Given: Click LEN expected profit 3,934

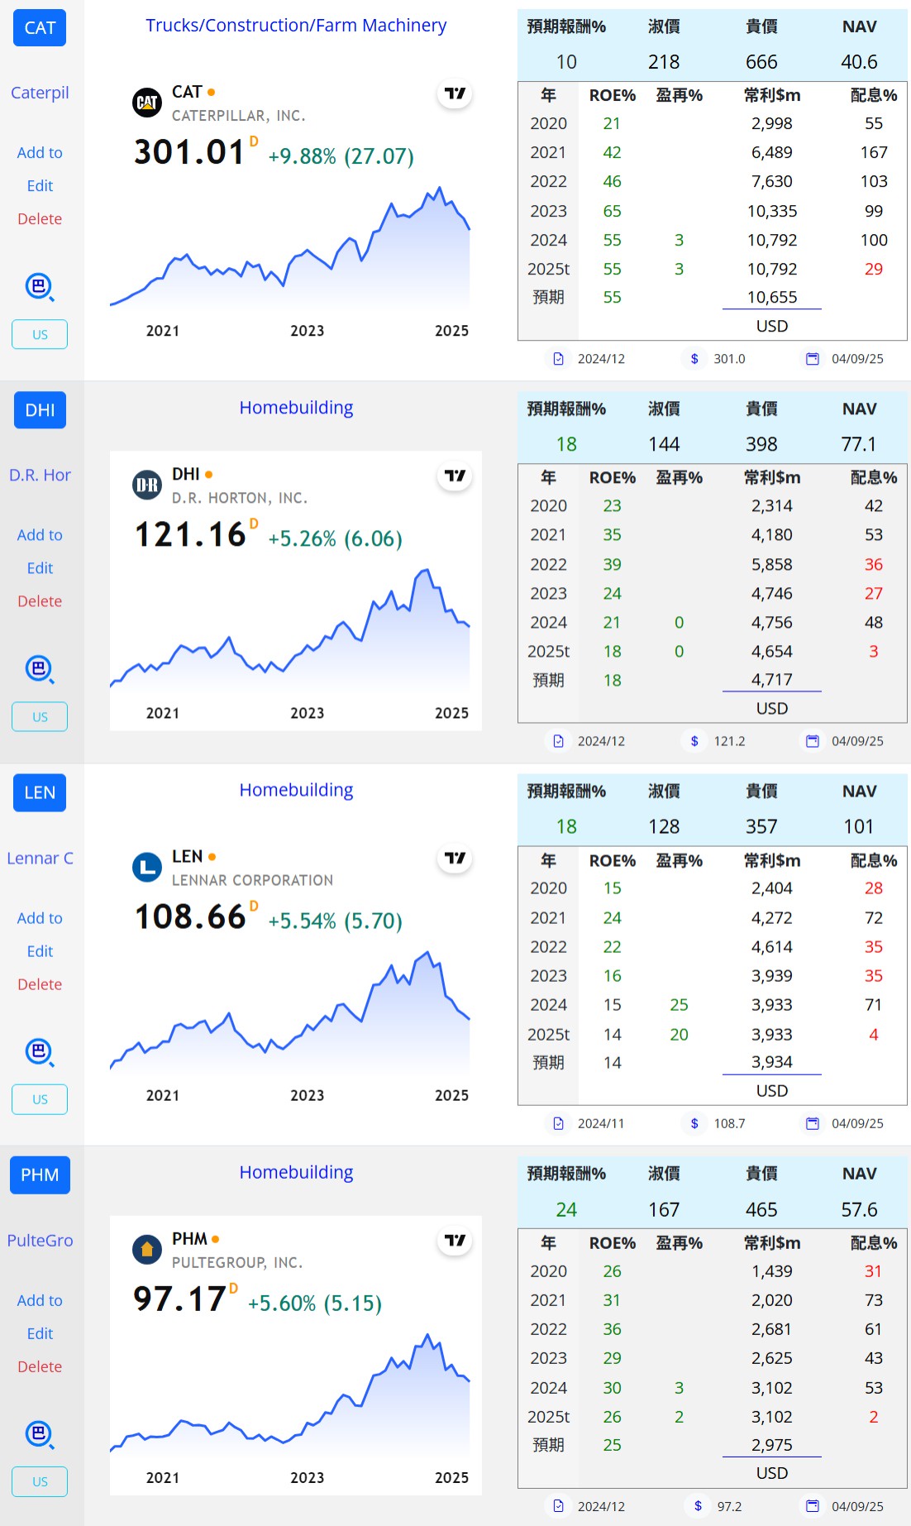Looking at the screenshot, I should point(771,1062).
